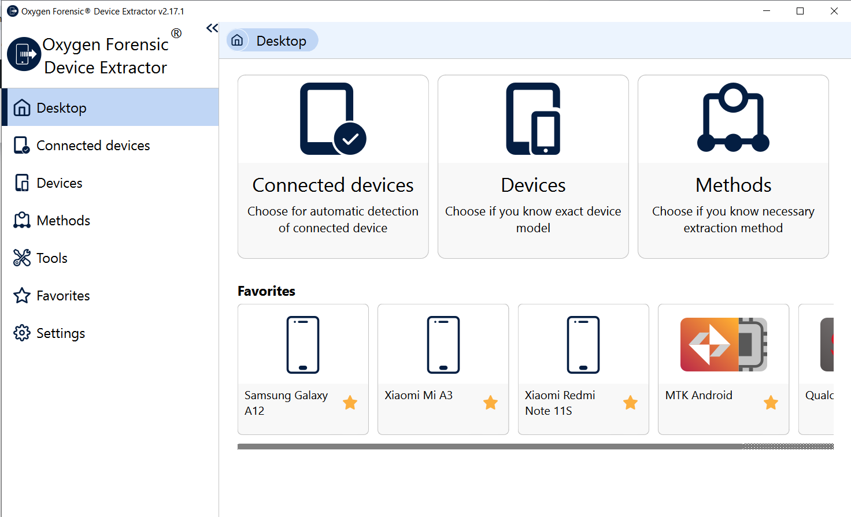The image size is (851, 517).
Task: Open Settings from the sidebar menu
Action: [x=110, y=333]
